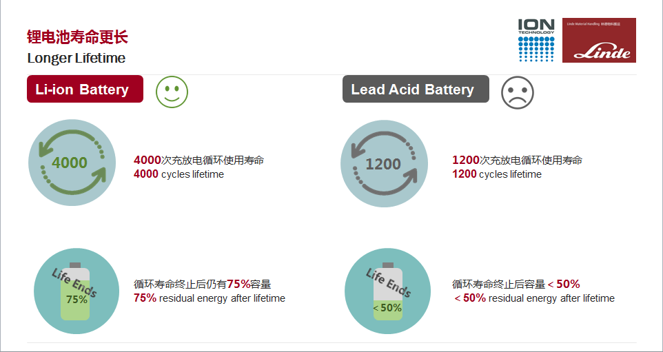Click the green smiley face icon
This screenshot has height=352, width=663.
172,92
